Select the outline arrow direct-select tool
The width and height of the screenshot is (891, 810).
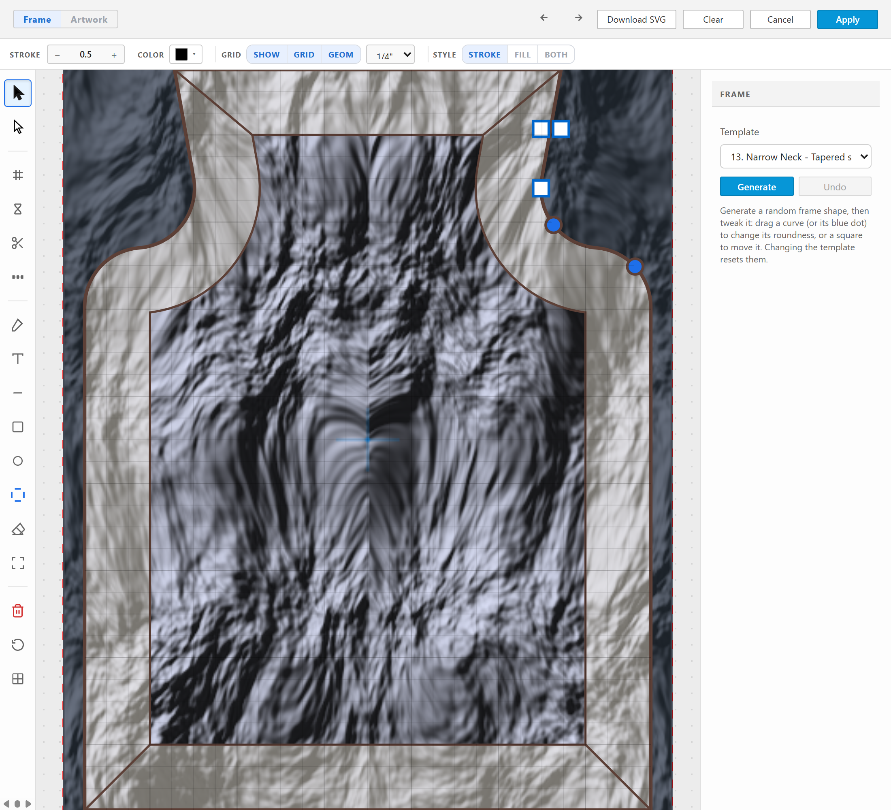click(x=18, y=127)
